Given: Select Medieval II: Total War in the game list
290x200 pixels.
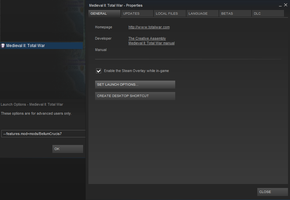Looking at the screenshot, I should coord(41,46).
